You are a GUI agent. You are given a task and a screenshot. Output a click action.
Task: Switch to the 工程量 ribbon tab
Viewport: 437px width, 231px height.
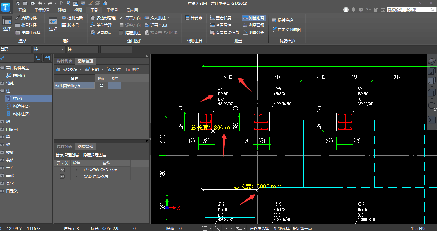coord(112,10)
